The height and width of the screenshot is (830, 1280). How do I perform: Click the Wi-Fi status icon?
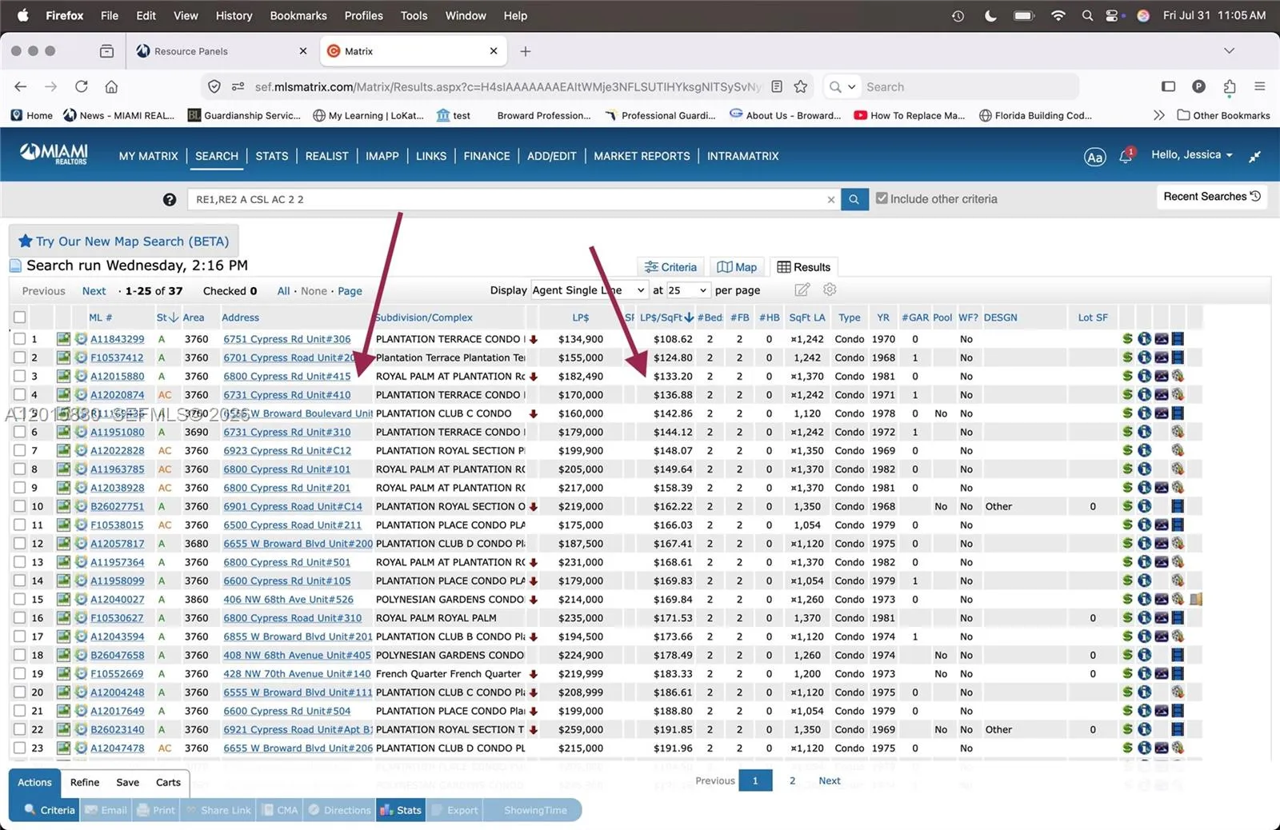coord(1058,15)
